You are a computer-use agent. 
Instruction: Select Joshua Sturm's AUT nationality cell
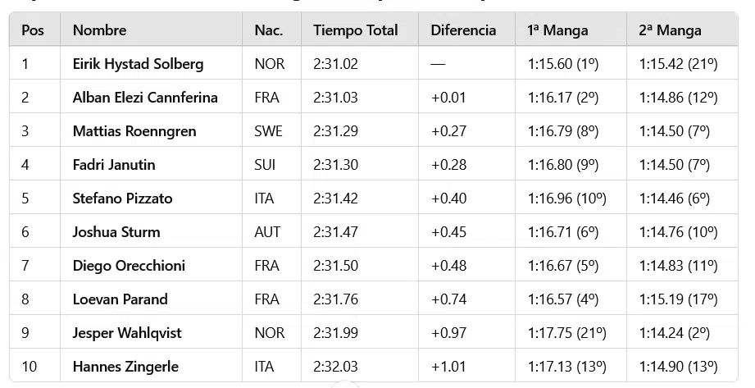(267, 232)
